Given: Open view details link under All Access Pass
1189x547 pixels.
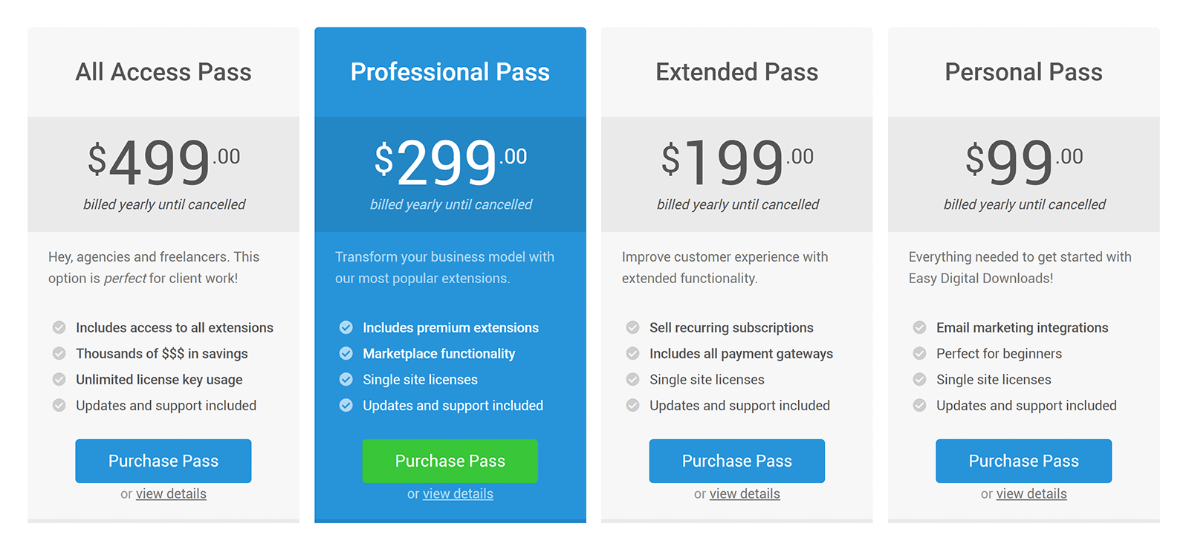Looking at the screenshot, I should coord(171,494).
